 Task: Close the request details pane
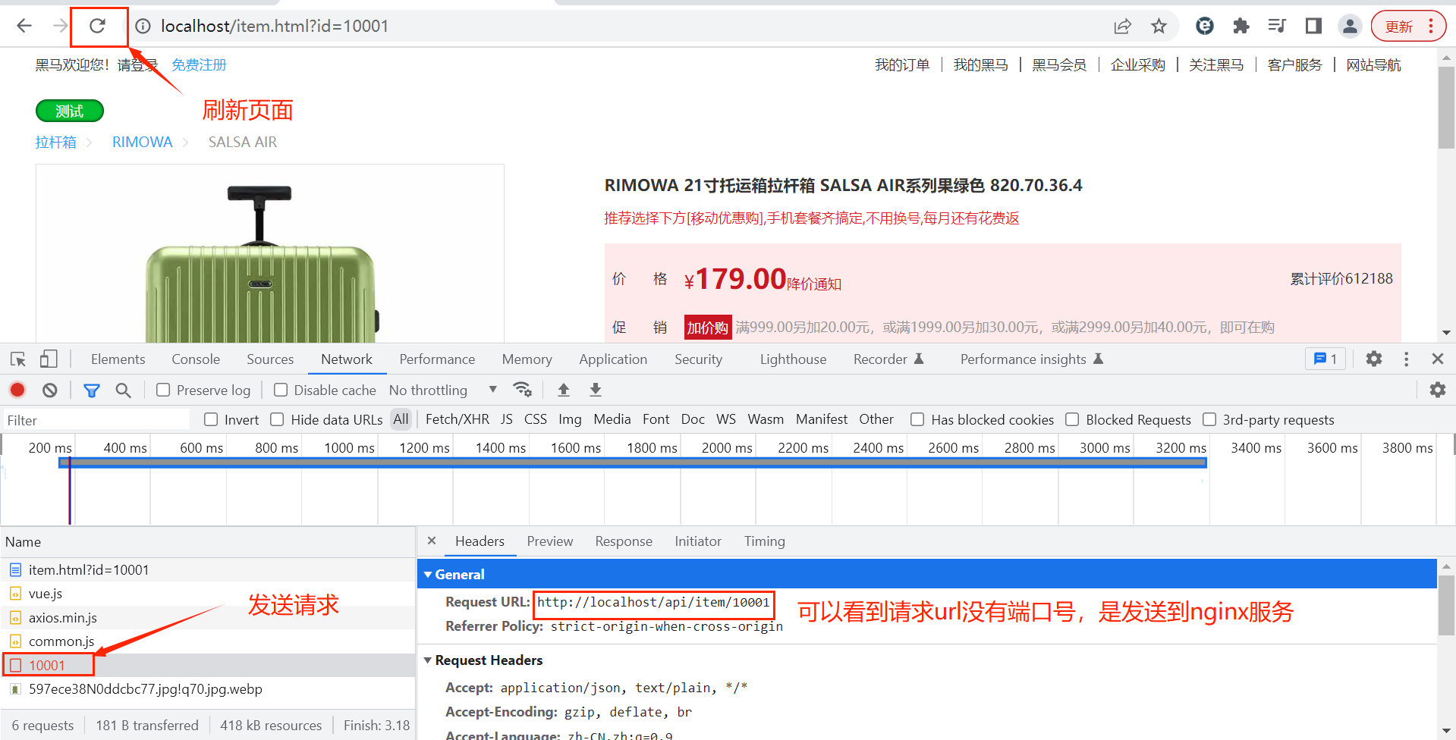tap(432, 541)
